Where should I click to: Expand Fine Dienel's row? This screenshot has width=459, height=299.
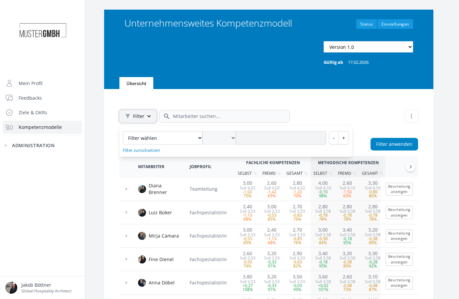tap(126, 259)
